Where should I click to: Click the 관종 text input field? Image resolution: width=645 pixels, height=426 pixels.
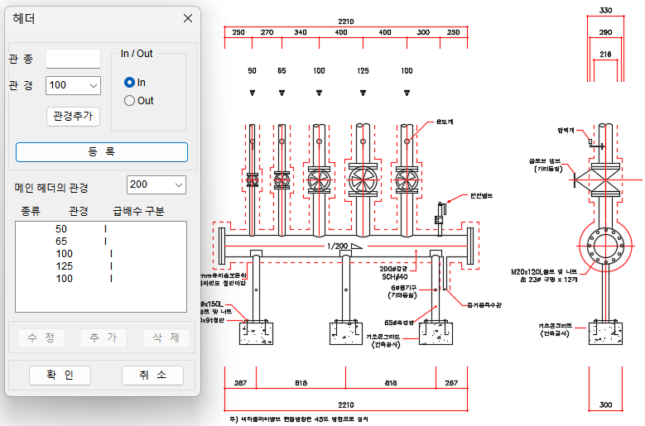[x=73, y=60]
